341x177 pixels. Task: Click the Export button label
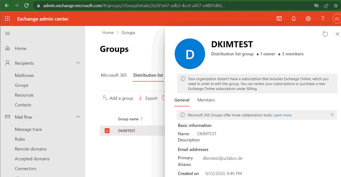pos(151,98)
